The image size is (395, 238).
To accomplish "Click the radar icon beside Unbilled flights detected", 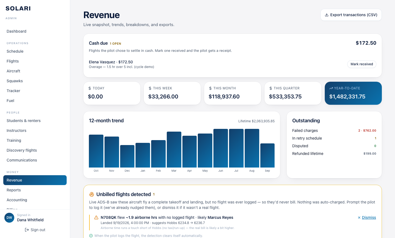I will [92, 194].
